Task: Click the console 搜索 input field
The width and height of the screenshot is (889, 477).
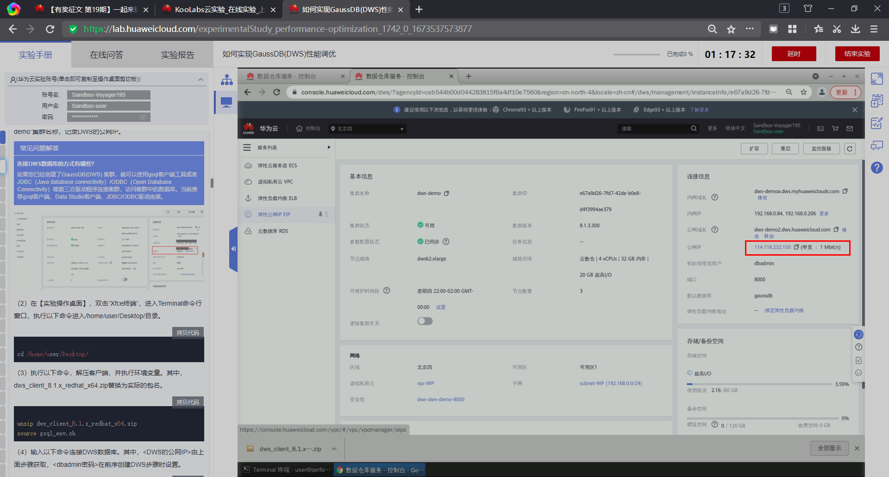Action: tap(654, 129)
